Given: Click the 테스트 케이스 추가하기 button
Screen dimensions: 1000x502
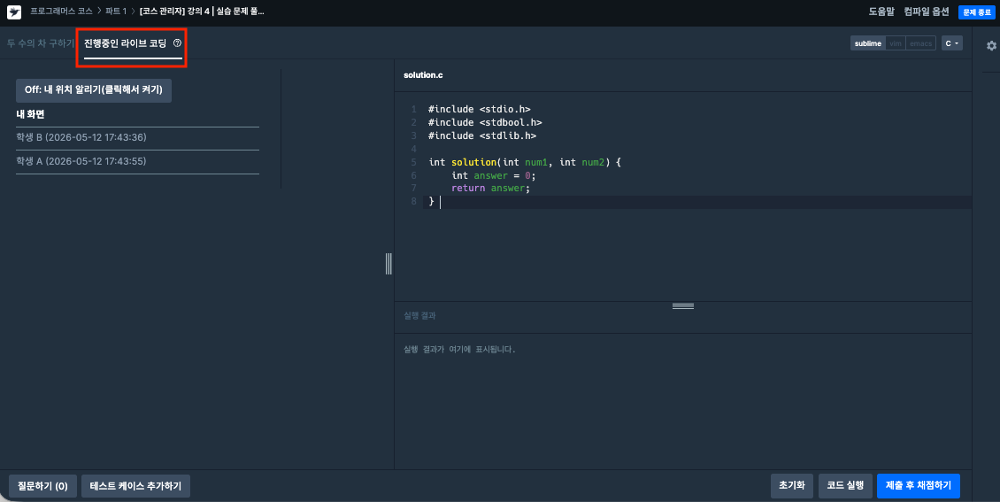Looking at the screenshot, I should pos(136,486).
